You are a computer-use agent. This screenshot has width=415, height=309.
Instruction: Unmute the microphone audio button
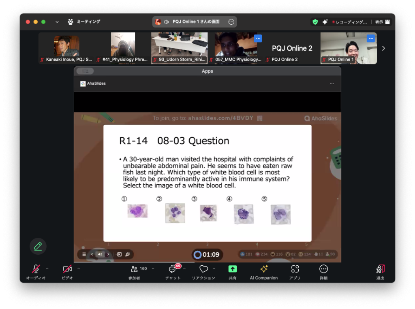pyautogui.click(x=36, y=269)
